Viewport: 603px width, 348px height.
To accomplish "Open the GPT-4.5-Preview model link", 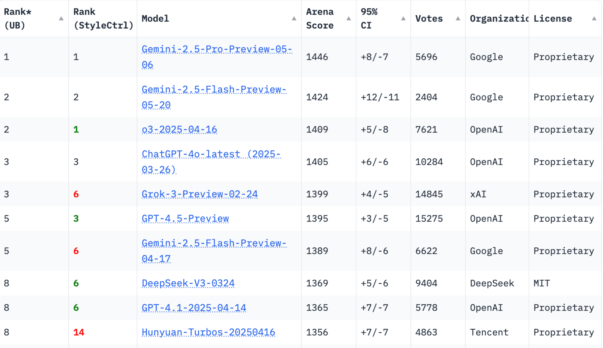I will [x=185, y=219].
